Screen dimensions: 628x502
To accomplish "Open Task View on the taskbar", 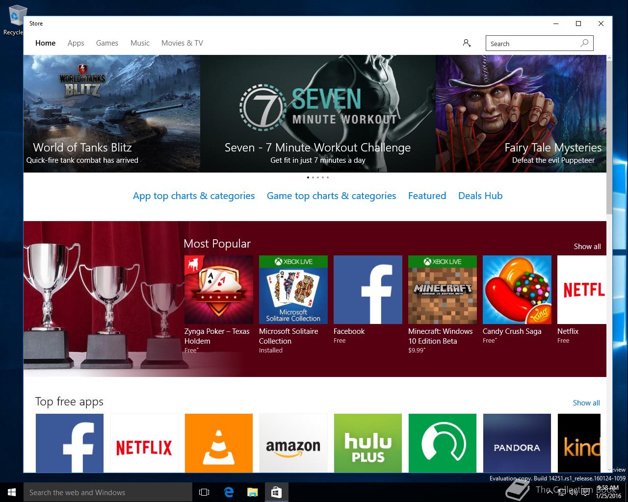I will [204, 492].
